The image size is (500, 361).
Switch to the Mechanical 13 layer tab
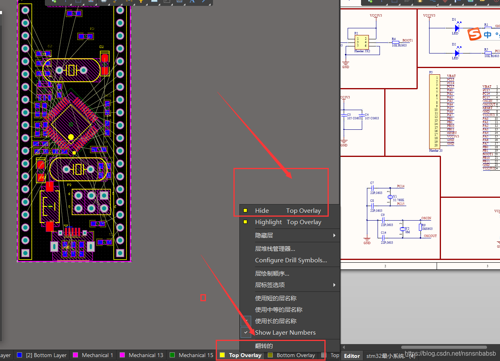[x=142, y=355]
